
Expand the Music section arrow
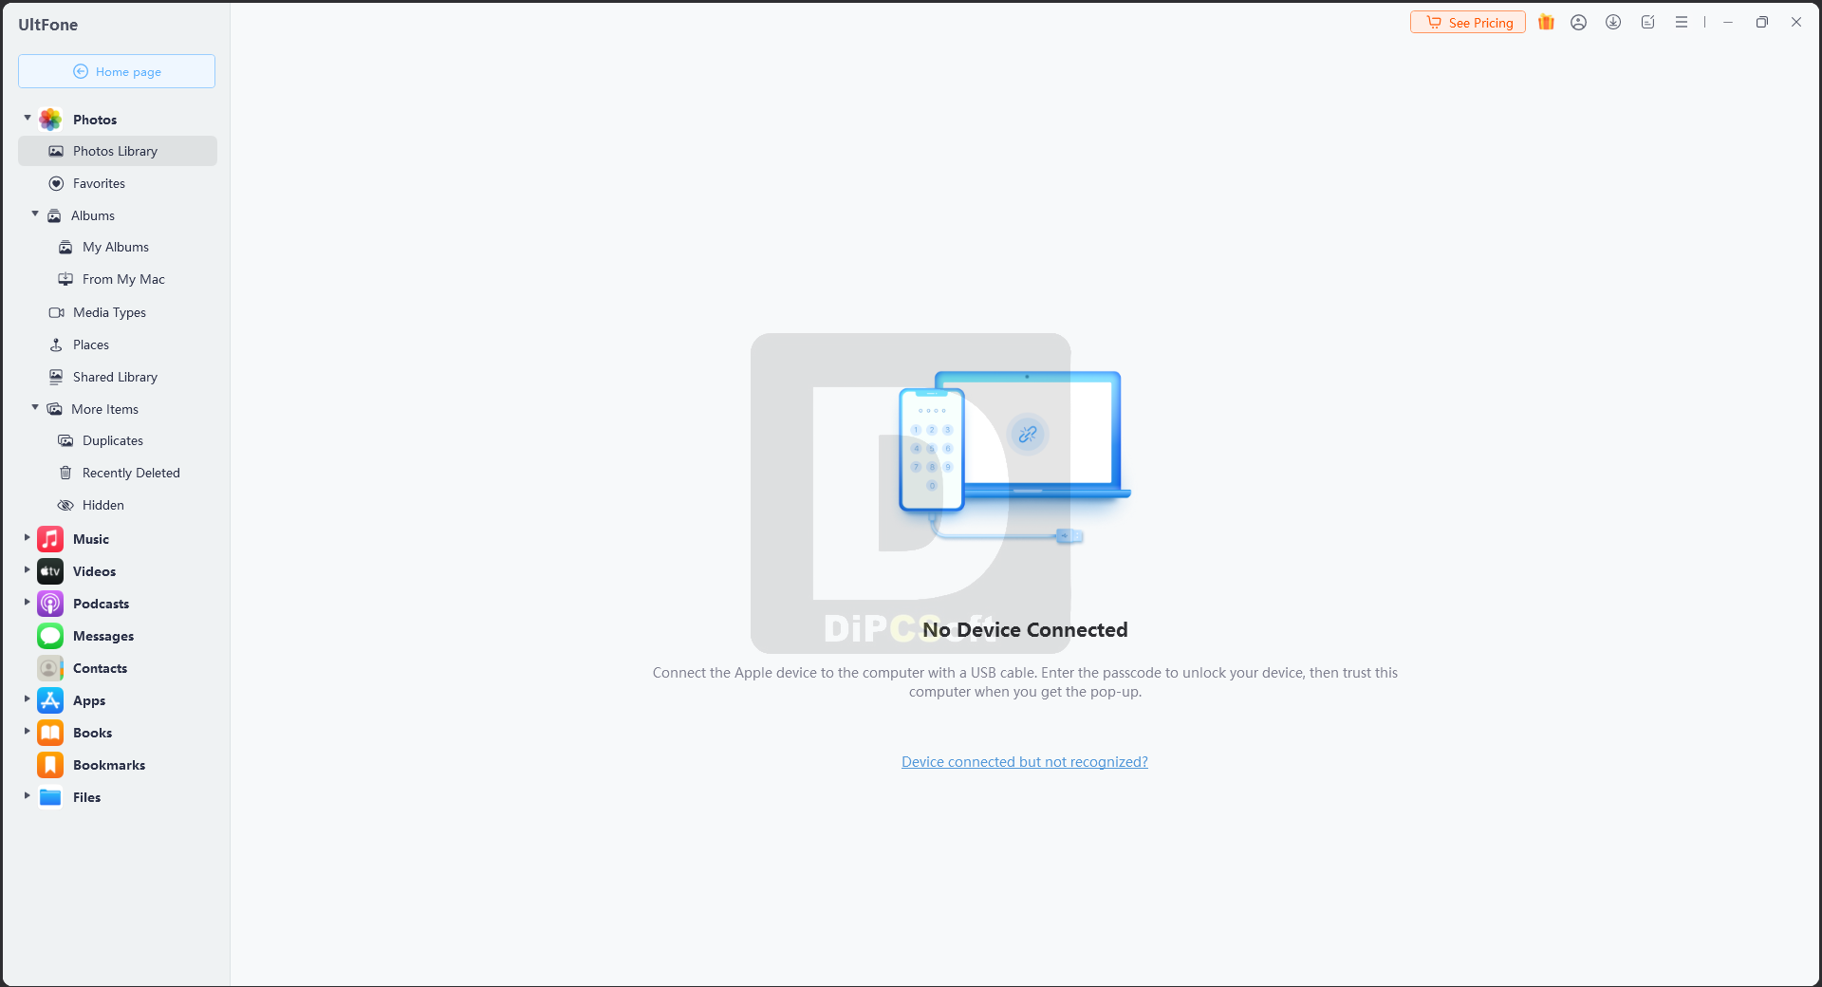pyautogui.click(x=27, y=538)
